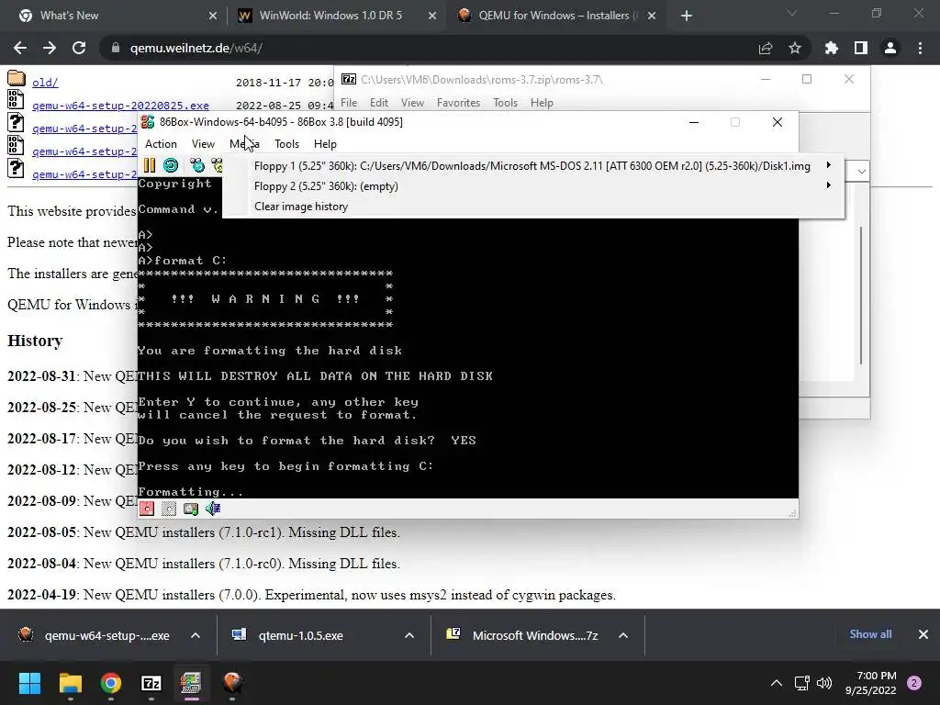The image size is (940, 705).
Task: Open the downloaded qtemu-1.0.5.exe
Action: pyautogui.click(x=301, y=635)
